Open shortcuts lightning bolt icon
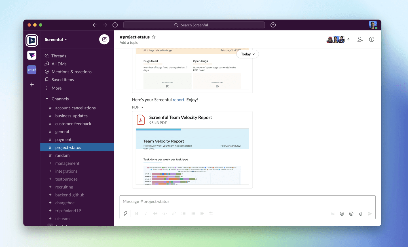This screenshot has width=408, height=247. click(x=125, y=213)
